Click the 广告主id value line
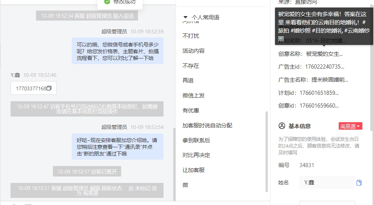The image size is (374, 205). click(x=311, y=67)
